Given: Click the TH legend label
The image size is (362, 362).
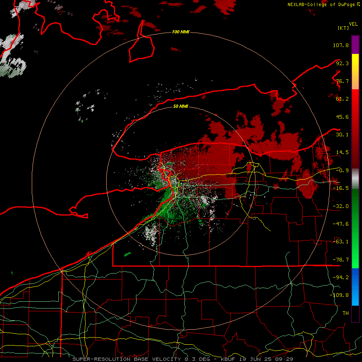Looking at the screenshot, I should coord(346,313).
